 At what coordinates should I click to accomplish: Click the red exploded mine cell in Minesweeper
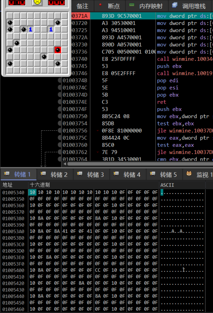[x=58, y=50]
